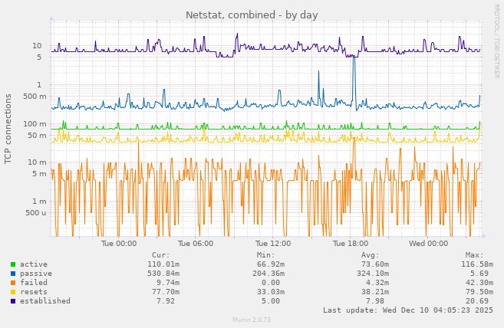Click the 'Wed 00:00' time axis label
The height and width of the screenshot is (328, 504).
coord(429,244)
